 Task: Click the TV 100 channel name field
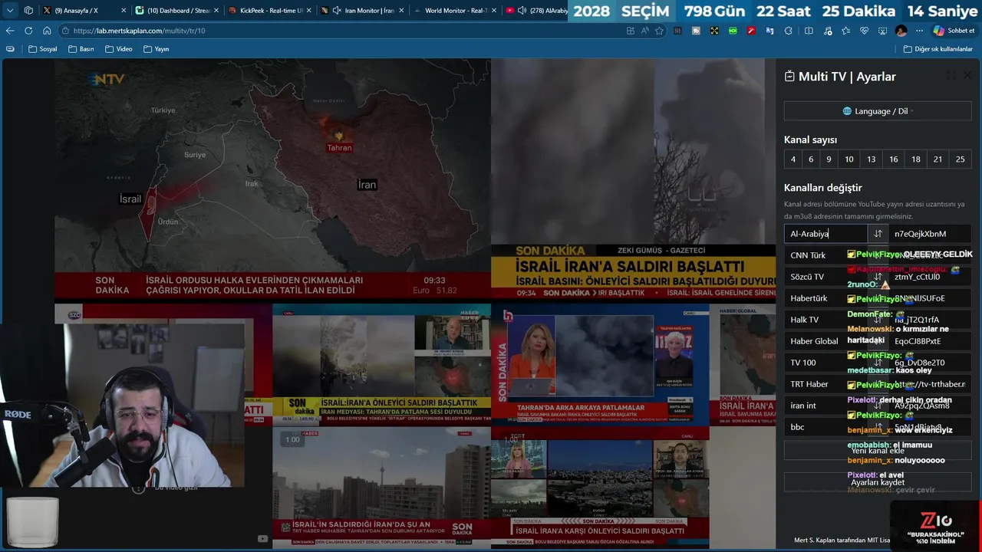coord(825,363)
